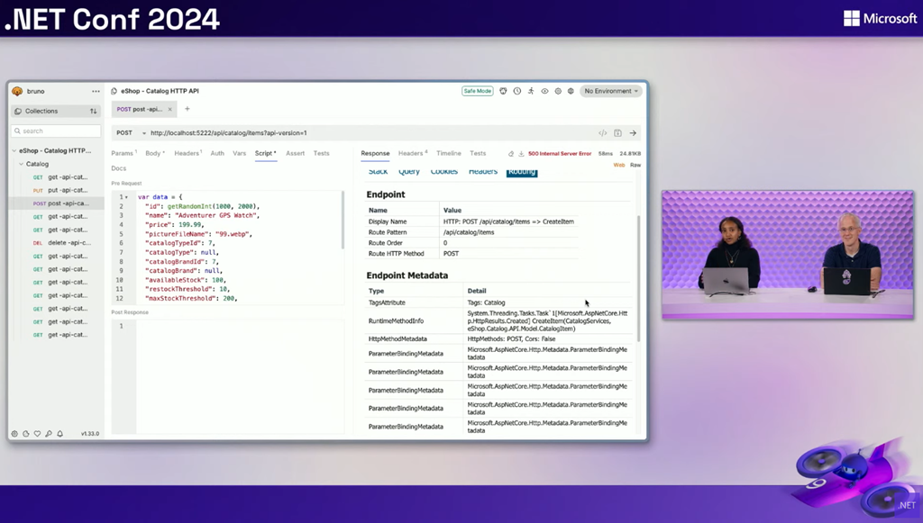Fold code at line 1 arrow
The image size is (923, 523).
[126, 197]
